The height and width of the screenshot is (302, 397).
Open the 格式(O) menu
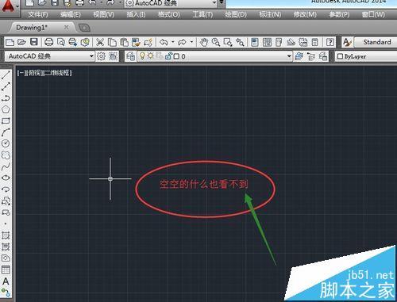[x=169, y=15]
